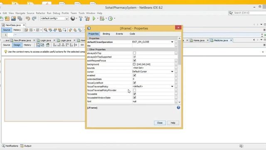This screenshot has width=266, height=150.
Task: Click the Undo toolbar icon
Action: tap(28, 18)
